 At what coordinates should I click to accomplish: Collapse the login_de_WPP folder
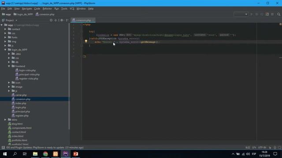tap(5, 50)
